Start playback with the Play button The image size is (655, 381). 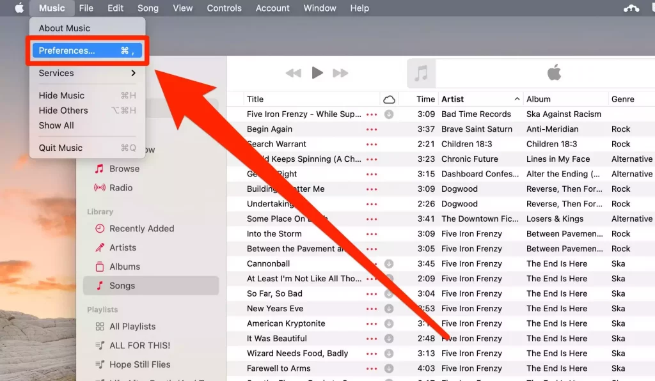point(317,73)
